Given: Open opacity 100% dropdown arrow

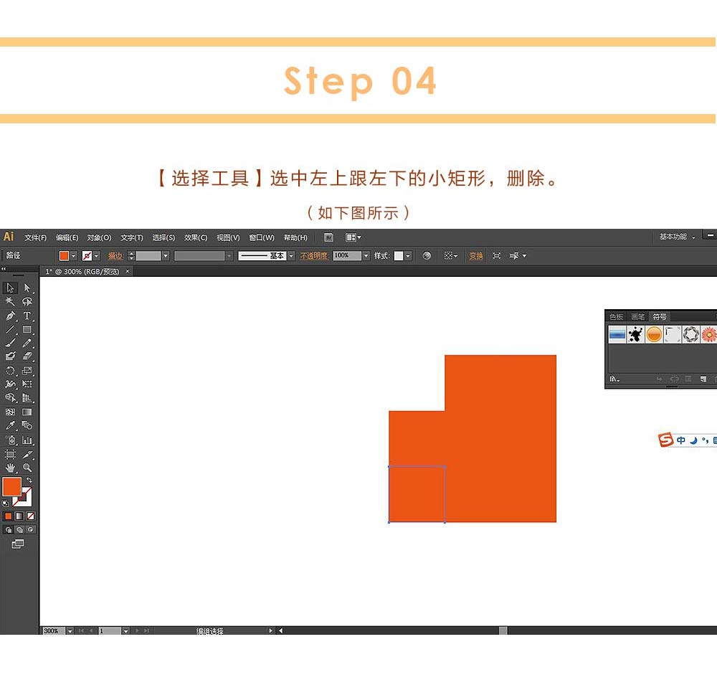Looking at the screenshot, I should click(x=366, y=256).
